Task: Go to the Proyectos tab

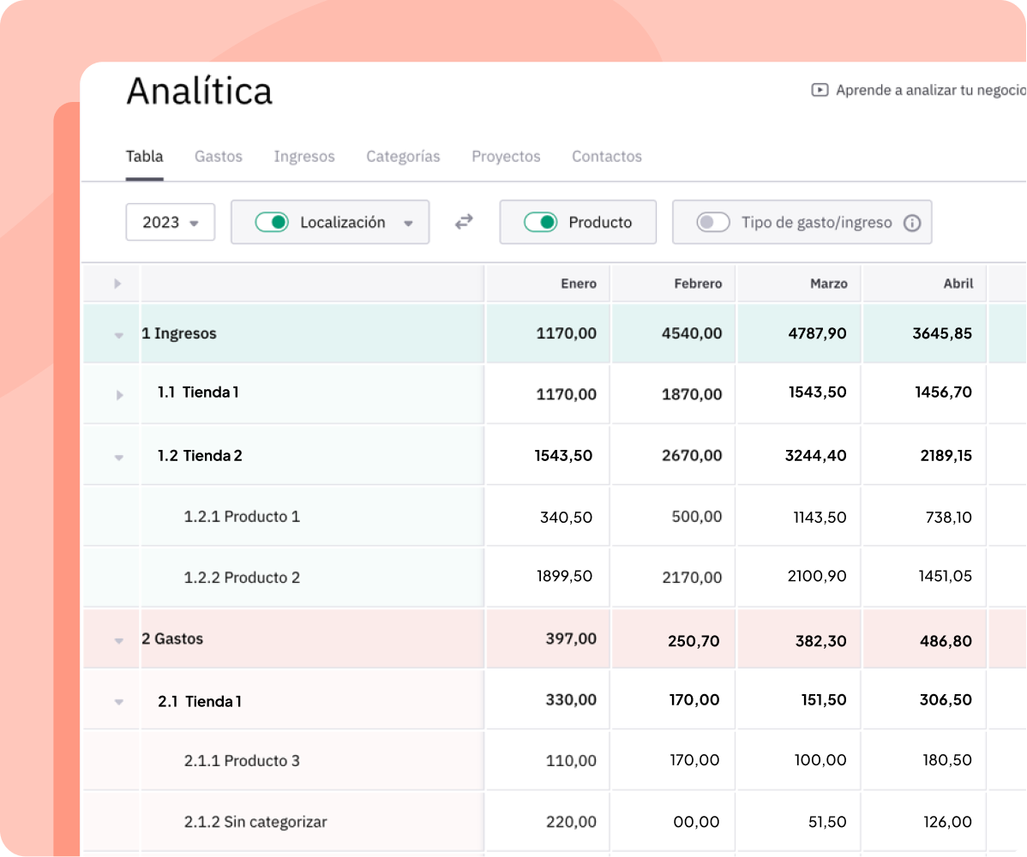Action: (506, 157)
